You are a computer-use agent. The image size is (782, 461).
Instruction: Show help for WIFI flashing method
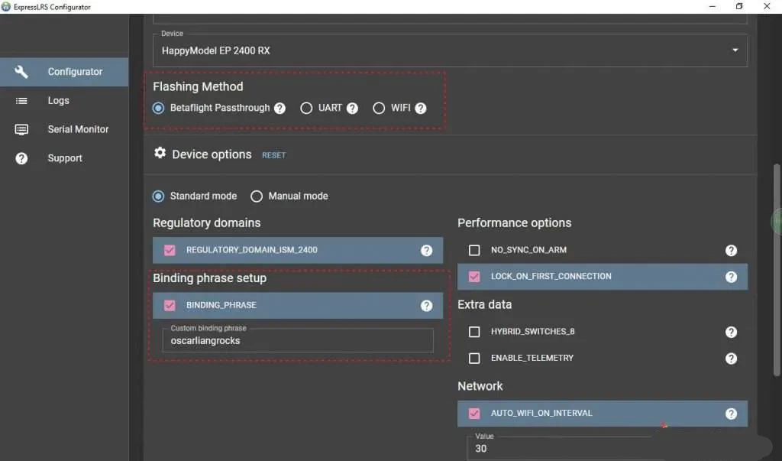click(421, 109)
